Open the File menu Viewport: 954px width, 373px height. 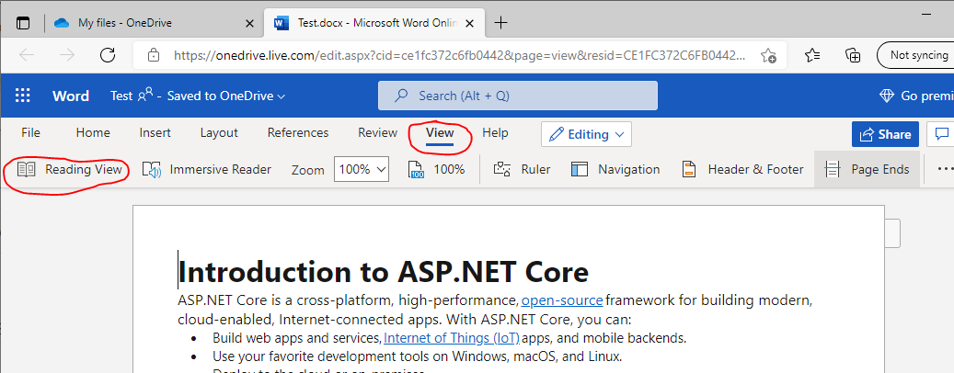(x=30, y=132)
